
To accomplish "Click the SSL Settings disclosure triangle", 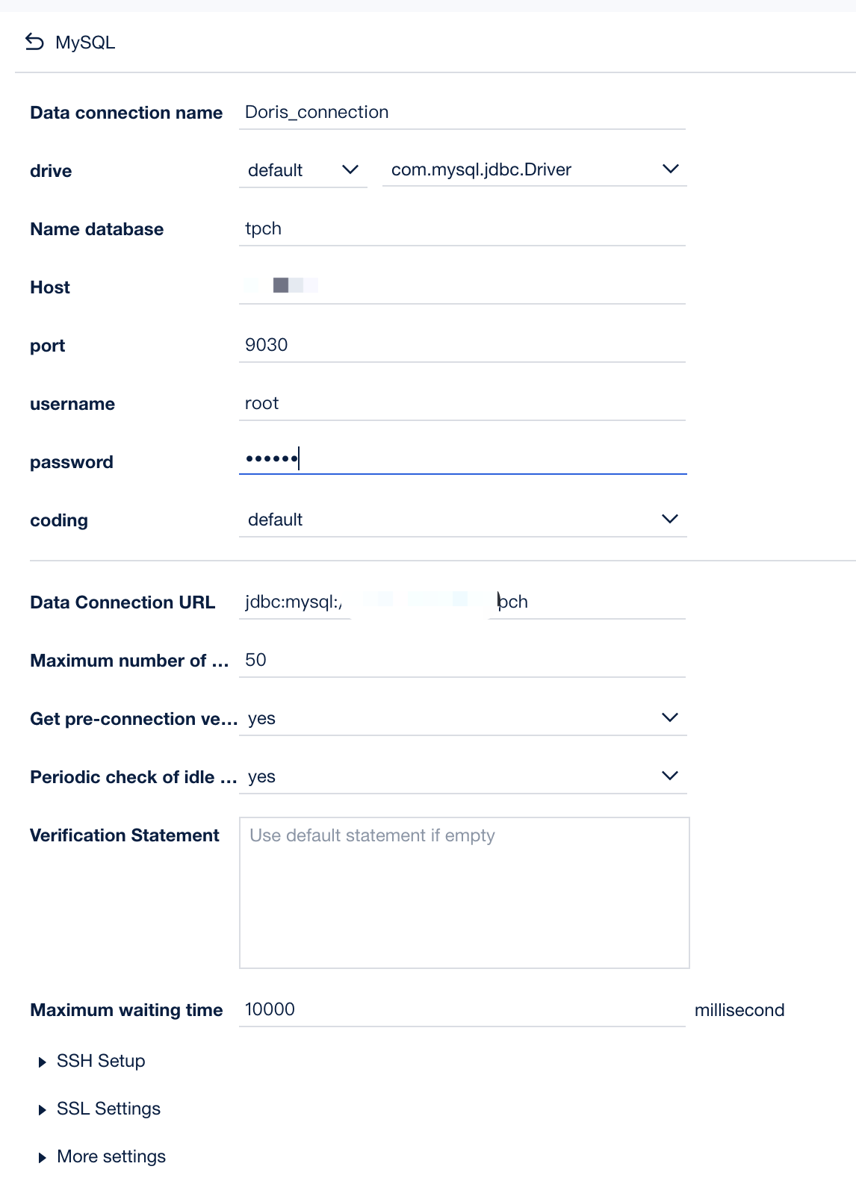I will tap(43, 1108).
